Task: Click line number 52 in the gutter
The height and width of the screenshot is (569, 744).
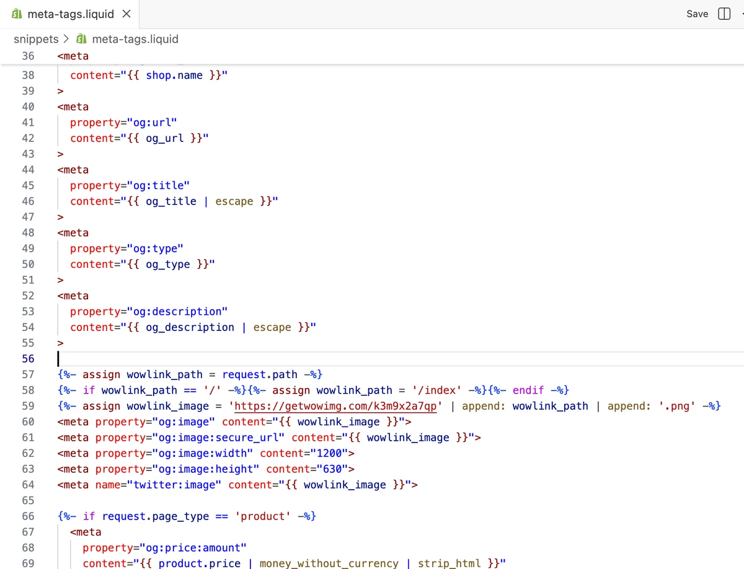Action: click(x=28, y=296)
